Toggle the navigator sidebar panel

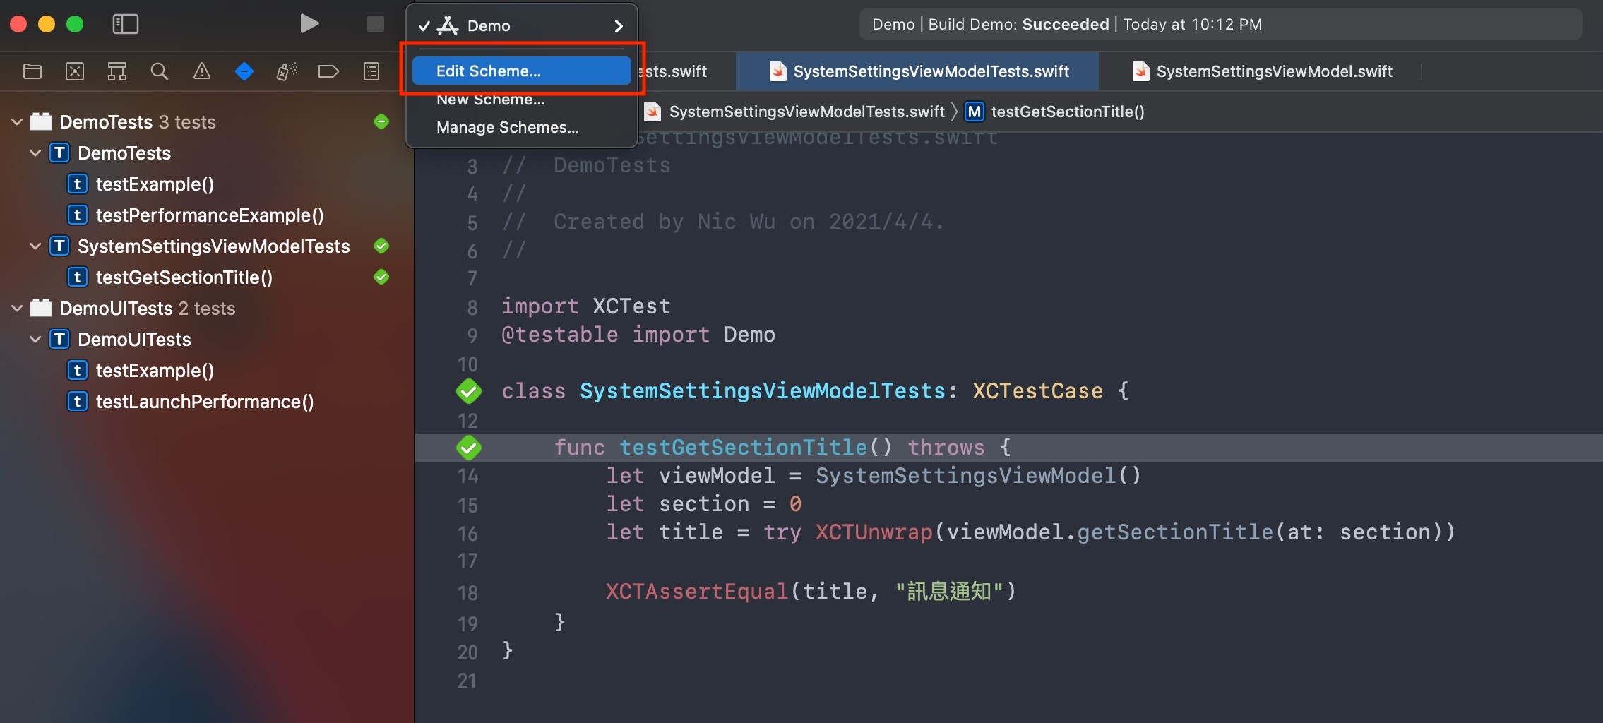coord(126,24)
